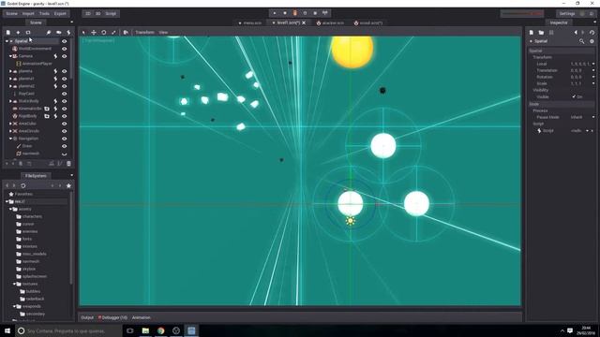Click the FileSystem back arrow
Viewport: 600px width, 337px height.
click(x=7, y=185)
